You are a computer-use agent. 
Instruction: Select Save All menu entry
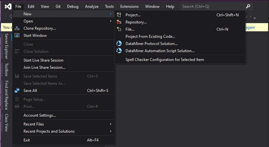click(x=63, y=91)
